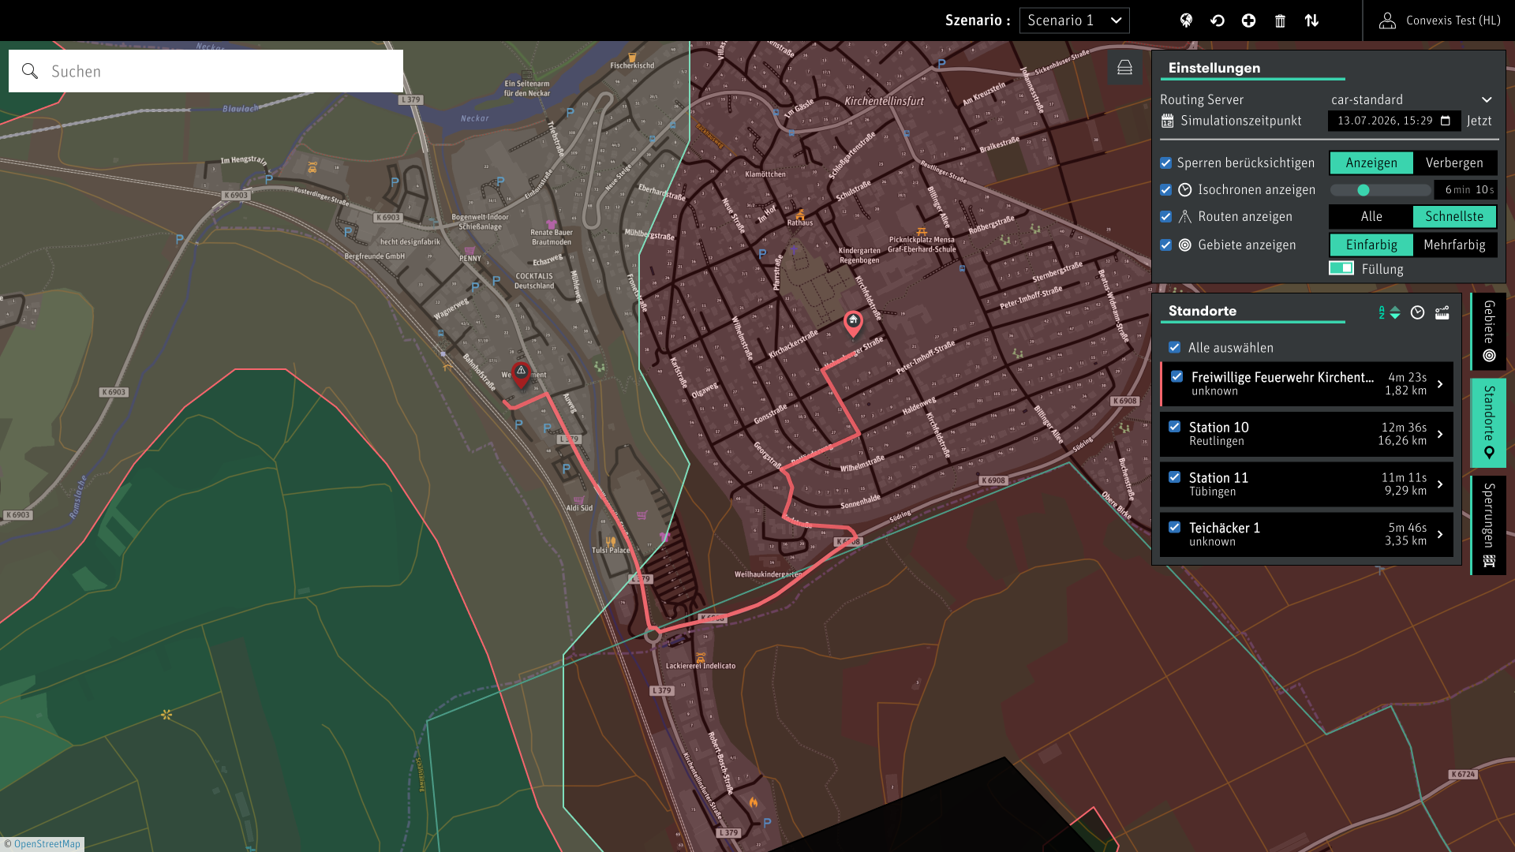The width and height of the screenshot is (1515, 852).
Task: Click the up-down arrows import/export icon
Action: 1311,21
